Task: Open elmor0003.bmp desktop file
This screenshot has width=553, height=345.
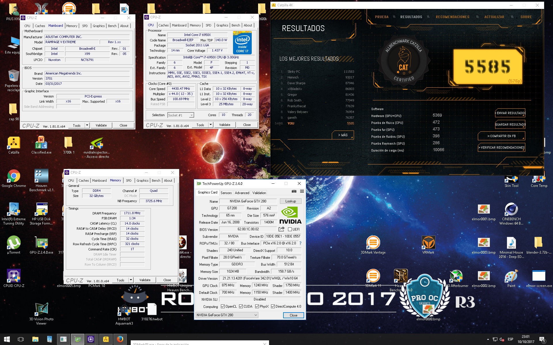Action: coord(484,245)
